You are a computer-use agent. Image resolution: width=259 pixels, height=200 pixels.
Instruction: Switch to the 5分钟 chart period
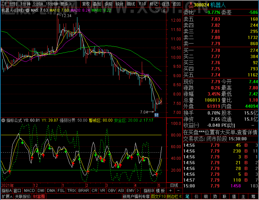coord(38,4)
